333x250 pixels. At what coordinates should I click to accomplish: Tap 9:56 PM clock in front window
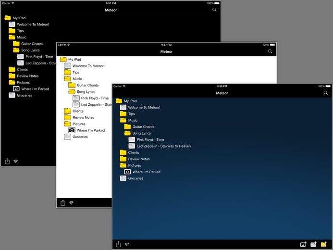coord(222,86)
